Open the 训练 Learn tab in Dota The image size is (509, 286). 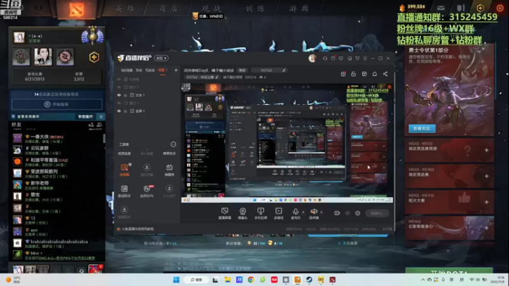(255, 8)
